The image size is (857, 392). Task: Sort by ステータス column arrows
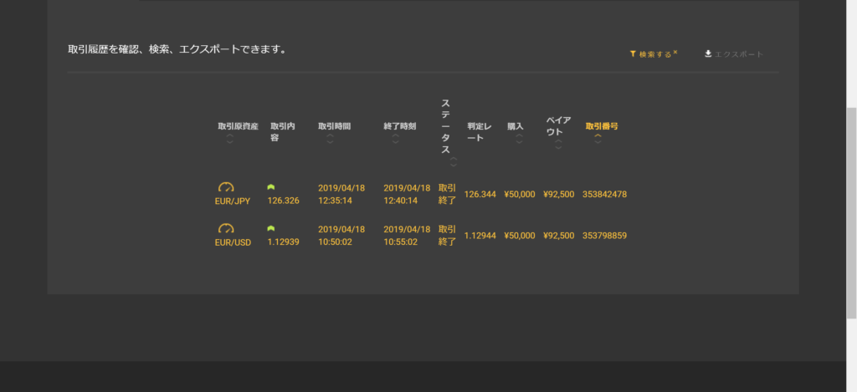point(454,162)
